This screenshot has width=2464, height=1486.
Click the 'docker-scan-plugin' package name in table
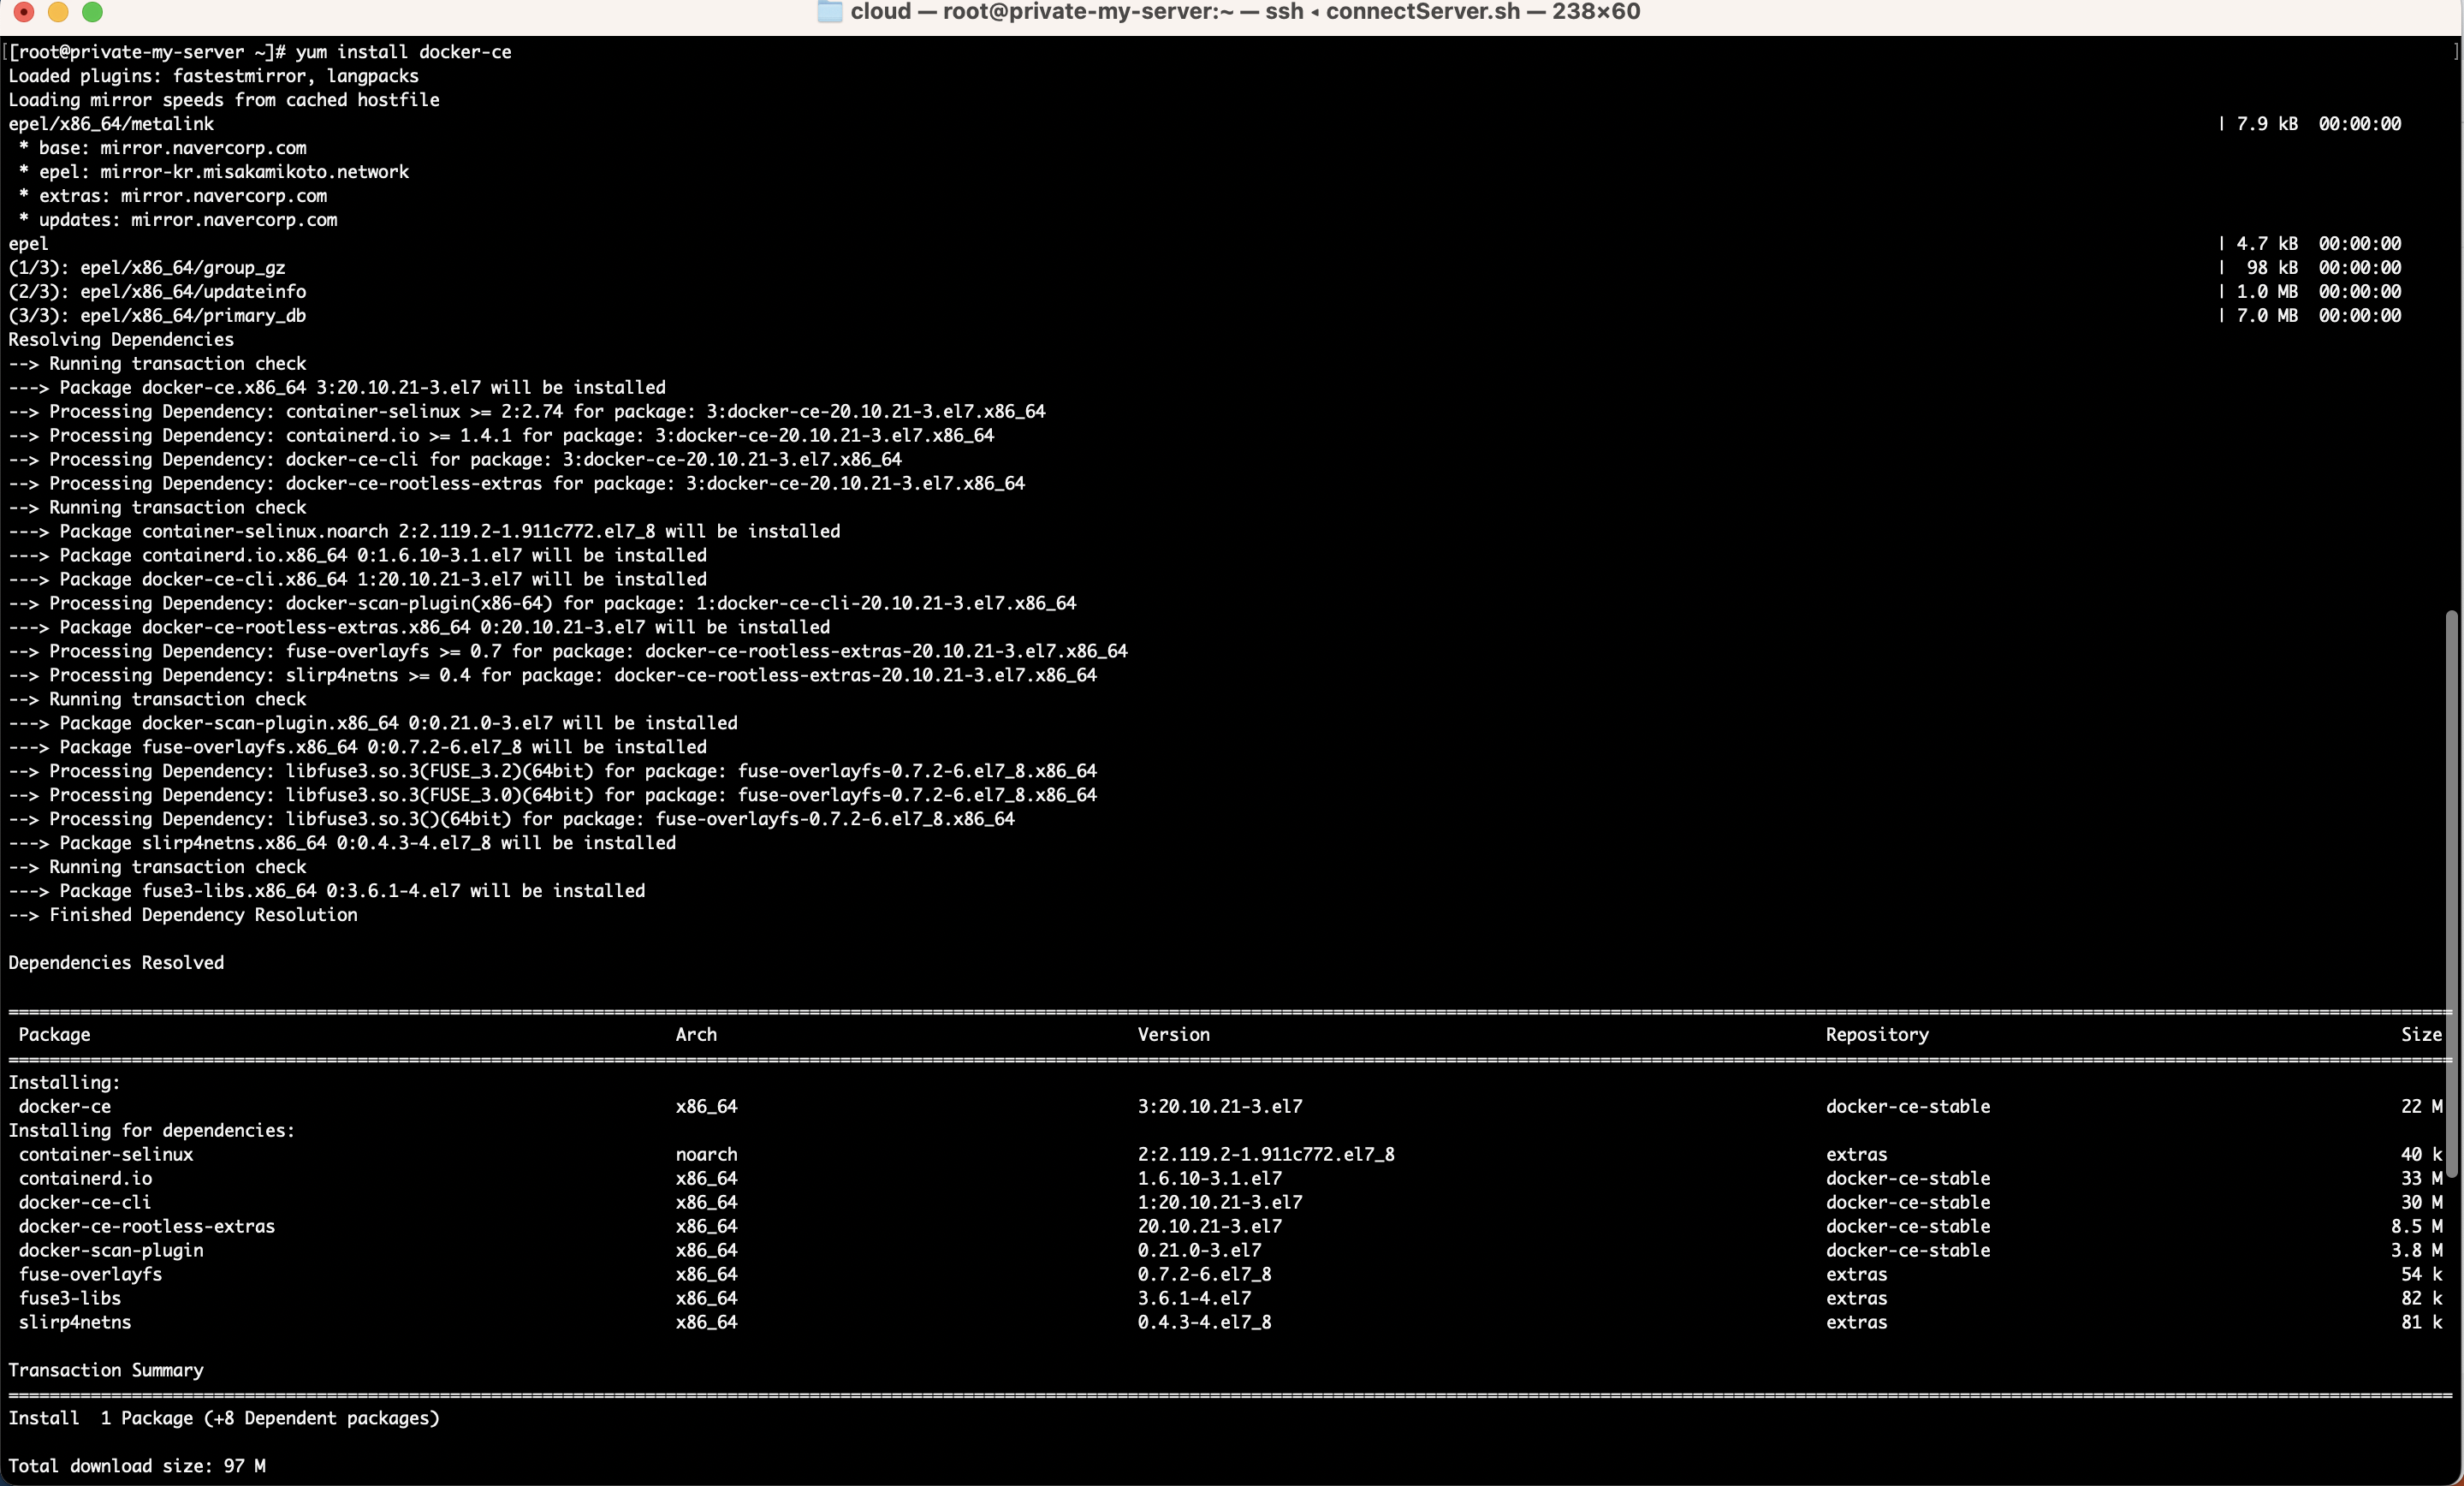[x=110, y=1251]
